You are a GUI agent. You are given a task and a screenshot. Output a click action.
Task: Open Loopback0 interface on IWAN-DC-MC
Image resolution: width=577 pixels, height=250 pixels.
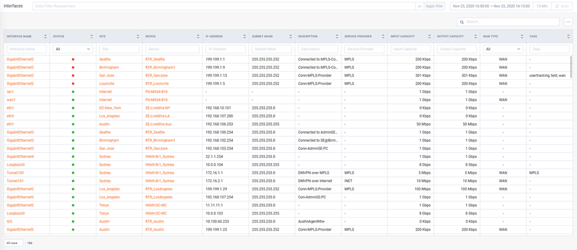click(16, 213)
